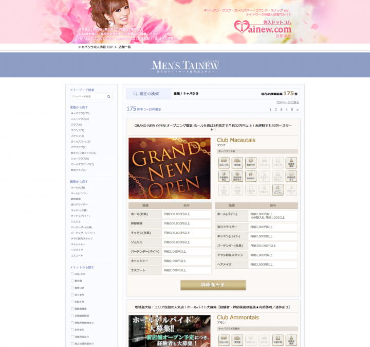Check the 日払いOK checkbox

[72, 274]
